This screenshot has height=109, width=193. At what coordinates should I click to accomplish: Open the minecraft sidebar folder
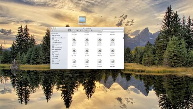(56, 61)
